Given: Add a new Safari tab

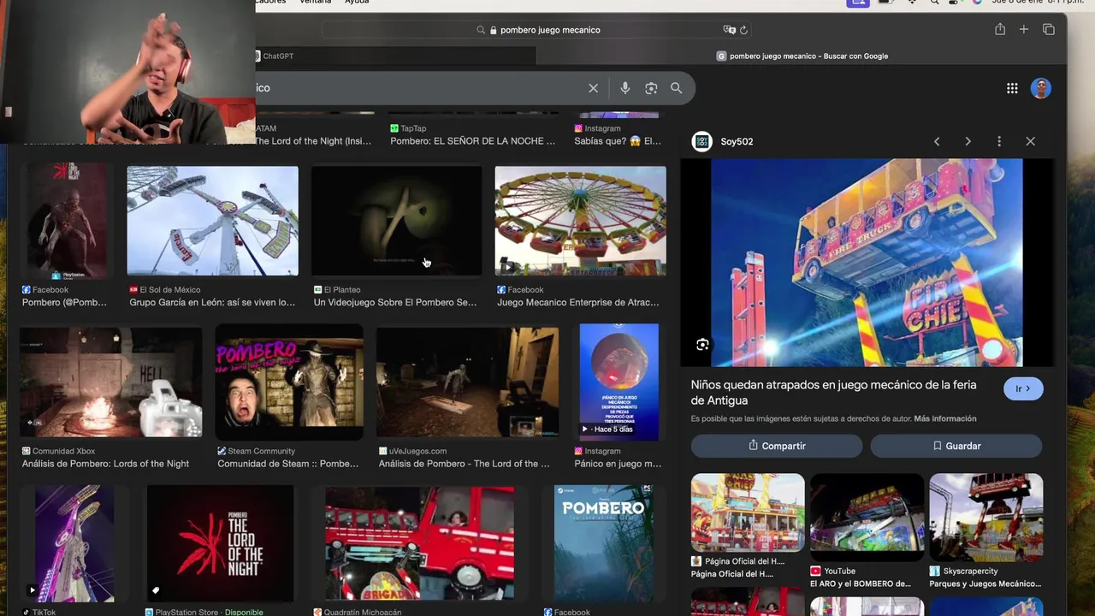Looking at the screenshot, I should [1024, 30].
